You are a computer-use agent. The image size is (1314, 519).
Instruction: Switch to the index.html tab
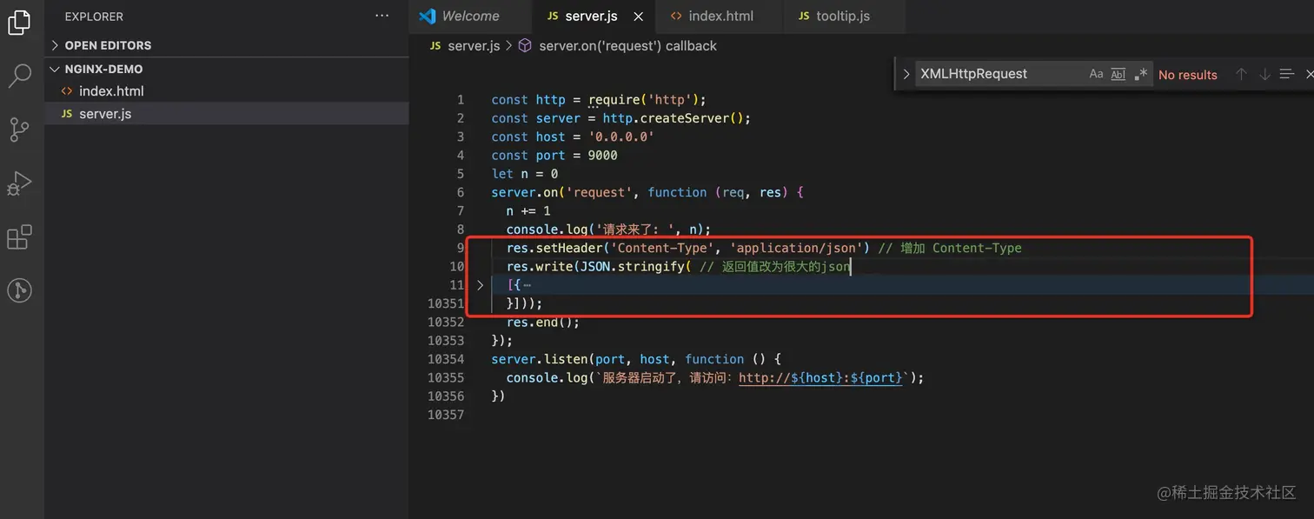coord(720,16)
